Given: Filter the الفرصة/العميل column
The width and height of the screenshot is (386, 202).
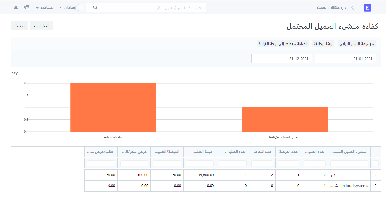Looking at the screenshot, I should (x=167, y=163).
